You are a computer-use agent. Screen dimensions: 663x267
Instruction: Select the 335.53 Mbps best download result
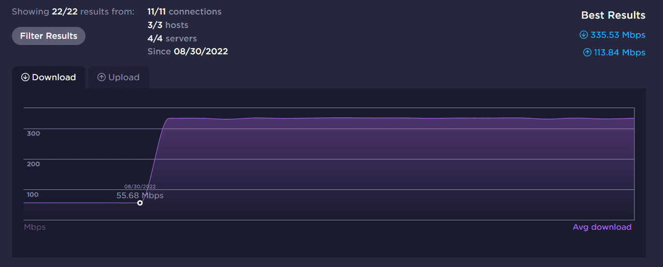pyautogui.click(x=618, y=35)
